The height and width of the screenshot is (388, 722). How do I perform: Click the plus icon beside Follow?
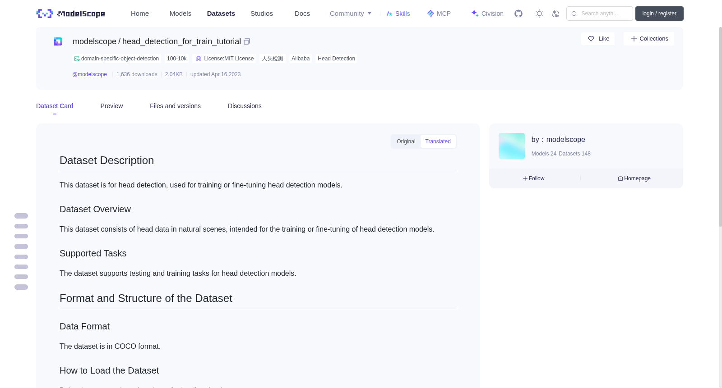coord(525,178)
